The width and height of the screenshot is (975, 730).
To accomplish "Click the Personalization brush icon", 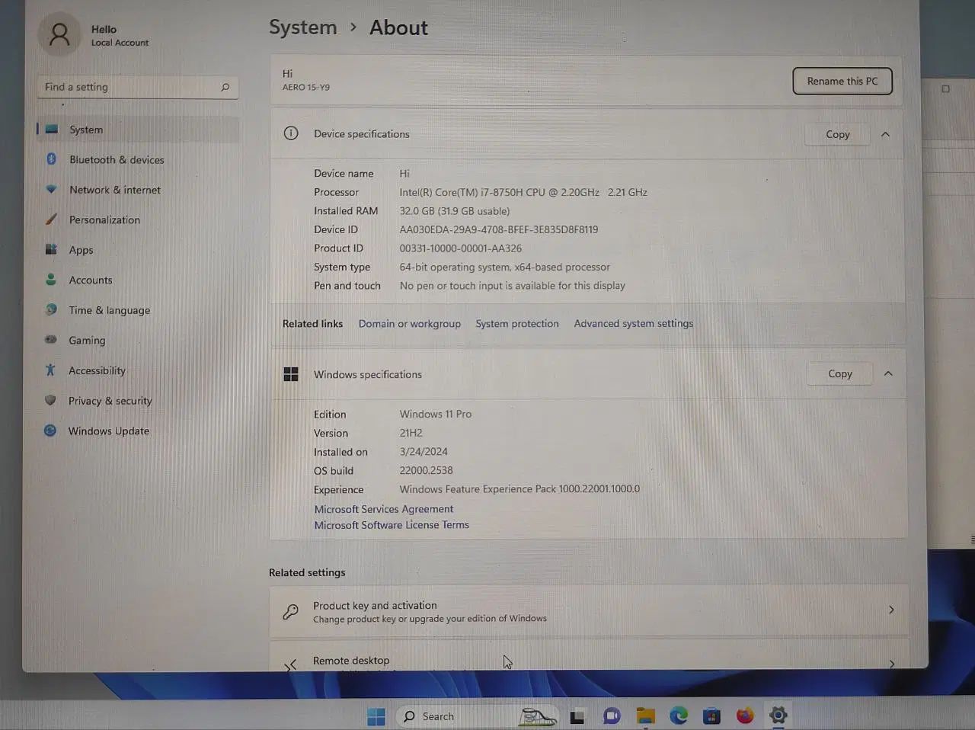I will (x=51, y=219).
